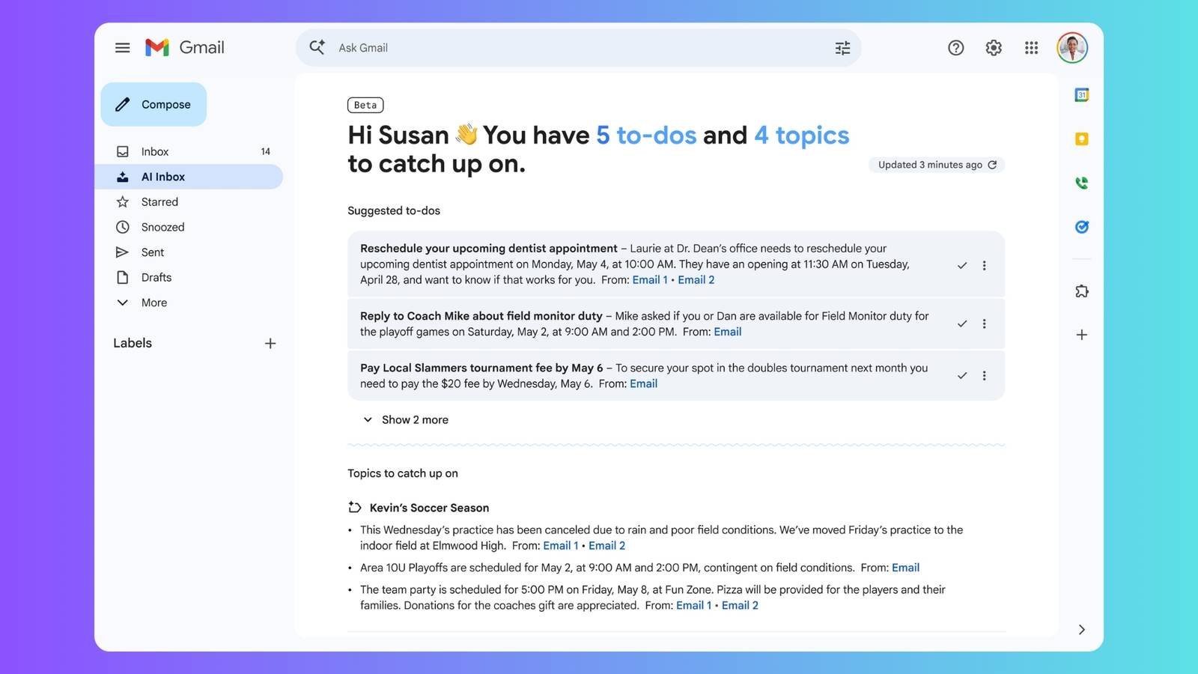
Task: Click the Get add-ons plus icon
Action: pyautogui.click(x=1081, y=335)
